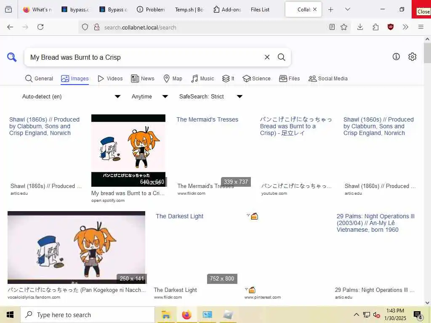The width and height of the screenshot is (431, 323).
Task: Open the notification center icon
Action: (x=418, y=315)
